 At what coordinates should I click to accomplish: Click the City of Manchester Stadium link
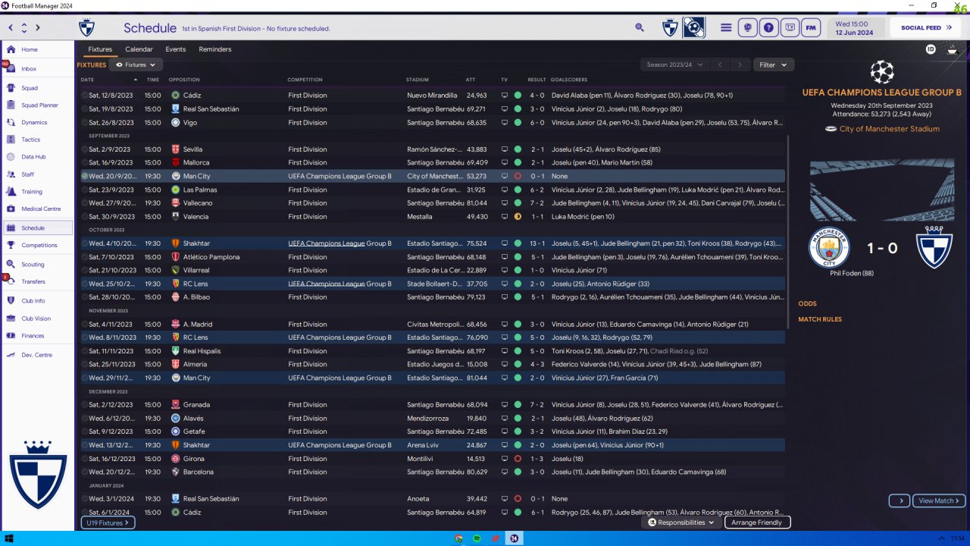[x=889, y=129]
